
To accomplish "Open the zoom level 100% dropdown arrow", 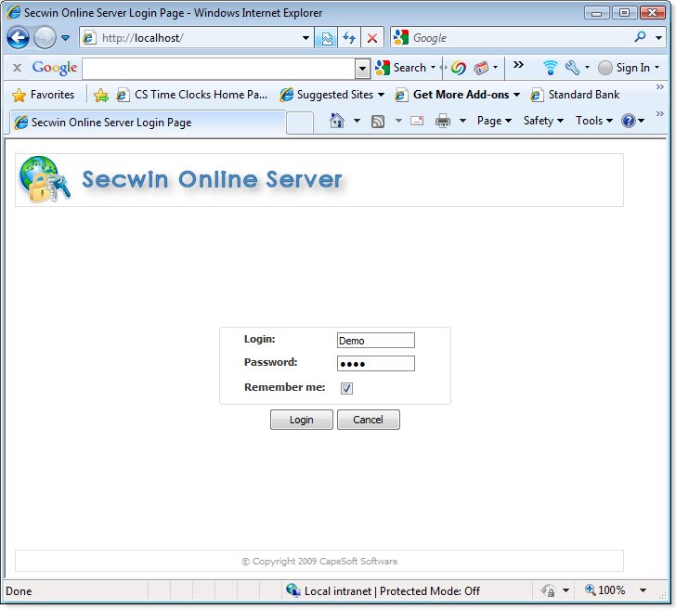I will click(643, 590).
